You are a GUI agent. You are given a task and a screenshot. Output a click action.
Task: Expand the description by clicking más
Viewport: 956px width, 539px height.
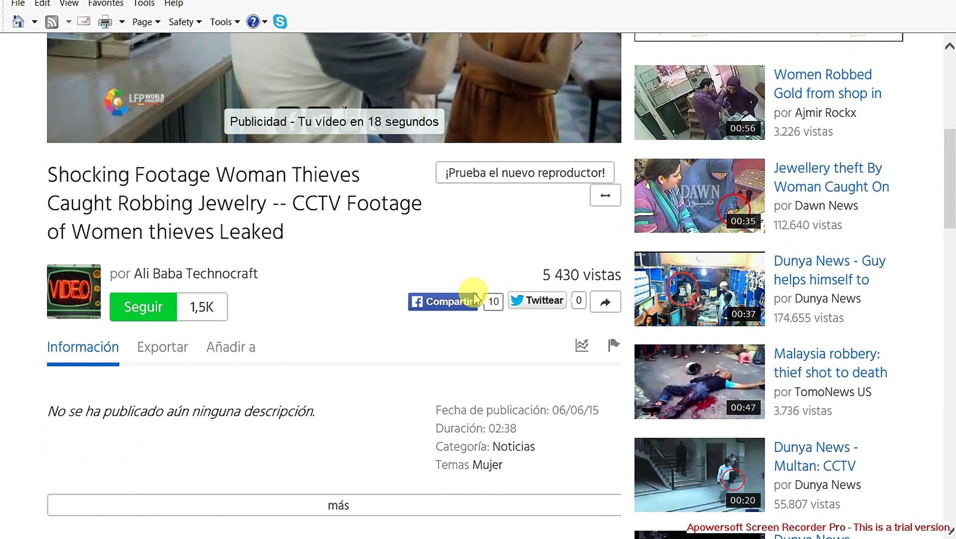[x=338, y=505]
